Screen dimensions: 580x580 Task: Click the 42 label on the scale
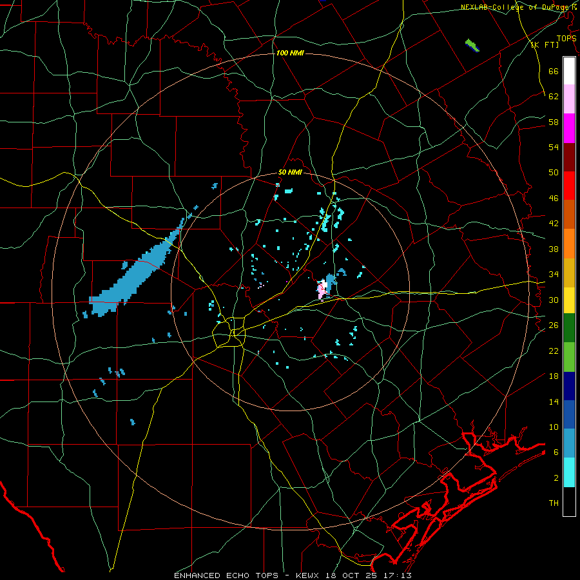point(554,223)
